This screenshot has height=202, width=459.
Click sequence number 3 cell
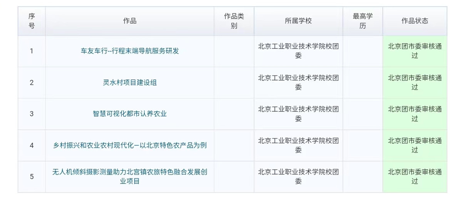(x=32, y=114)
